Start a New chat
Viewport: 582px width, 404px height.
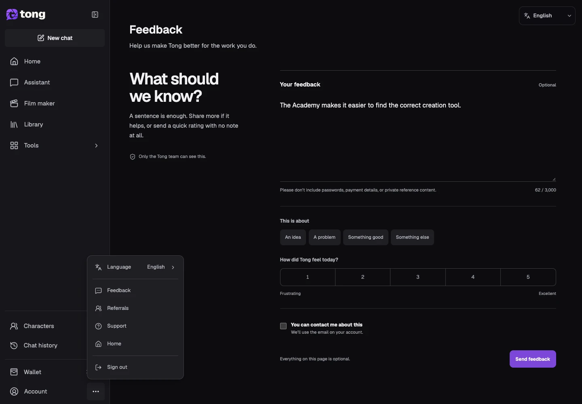pyautogui.click(x=55, y=38)
